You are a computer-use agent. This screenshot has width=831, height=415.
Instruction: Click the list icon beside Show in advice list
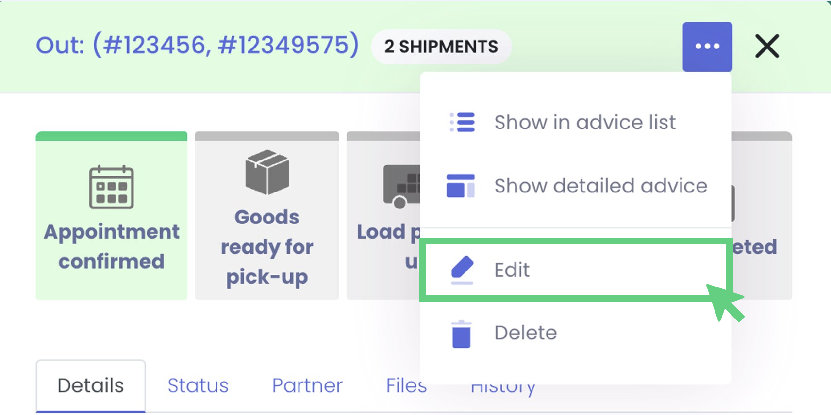462,122
